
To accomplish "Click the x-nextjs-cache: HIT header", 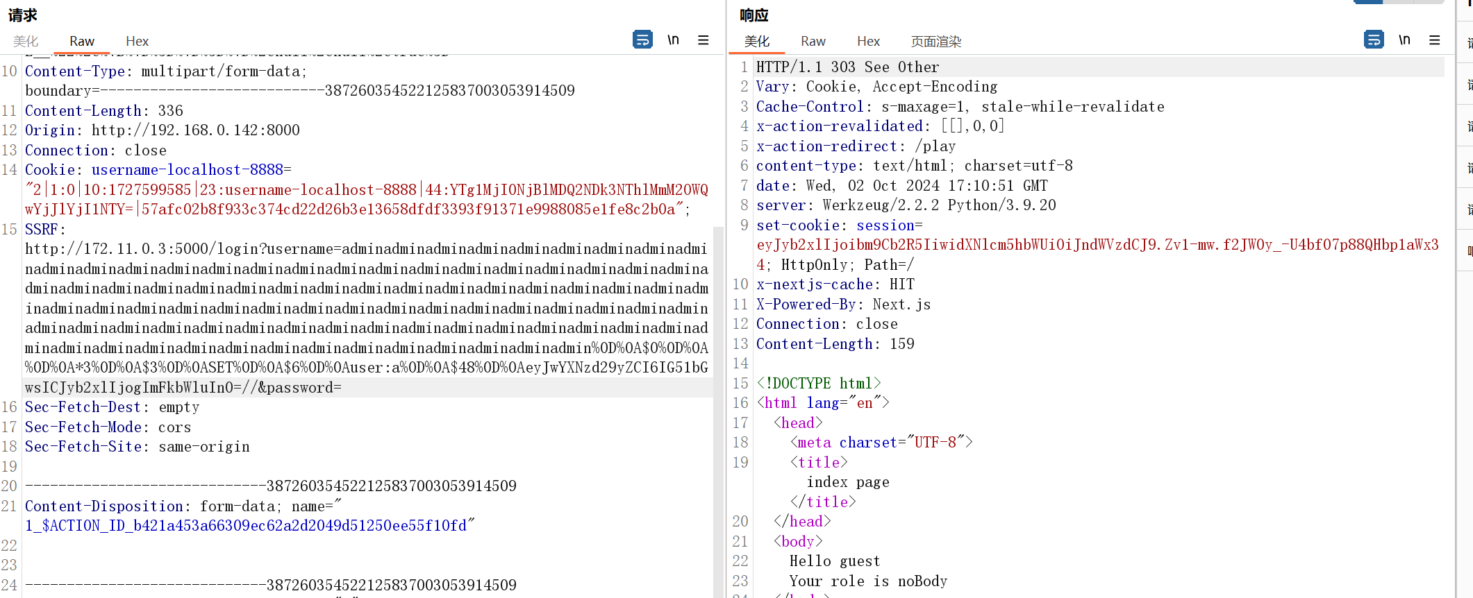I will (835, 284).
